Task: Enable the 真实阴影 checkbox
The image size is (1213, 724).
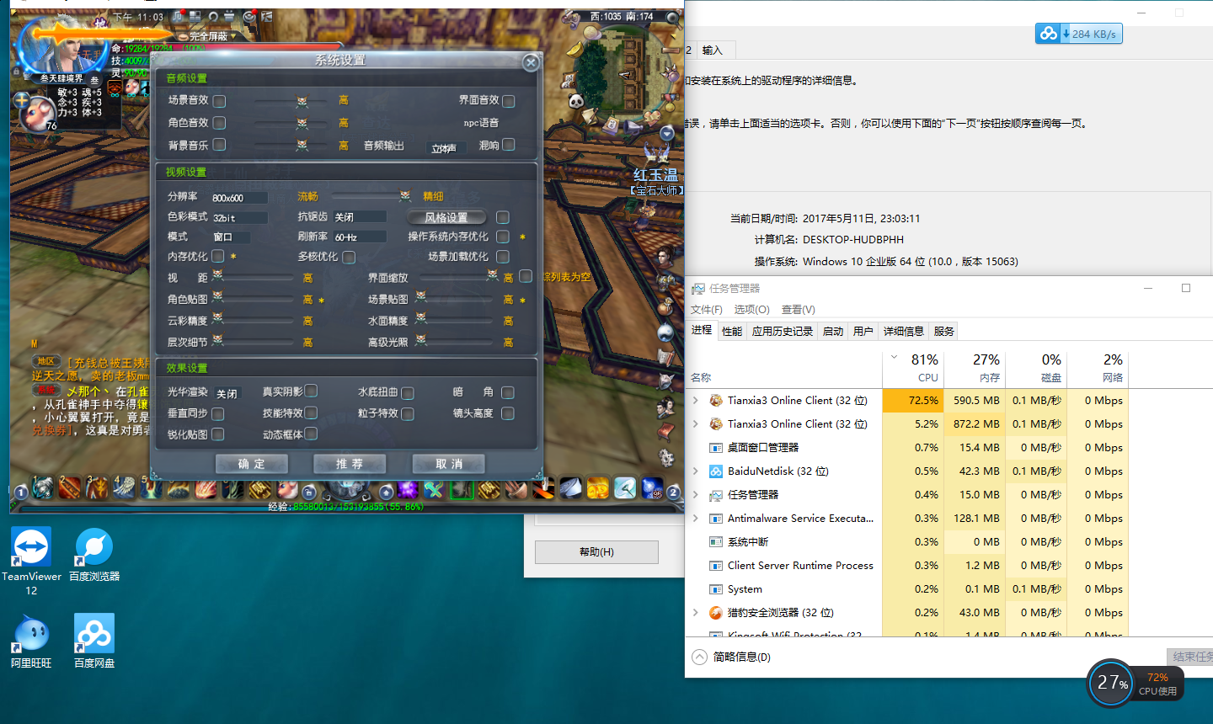Action: tap(311, 391)
